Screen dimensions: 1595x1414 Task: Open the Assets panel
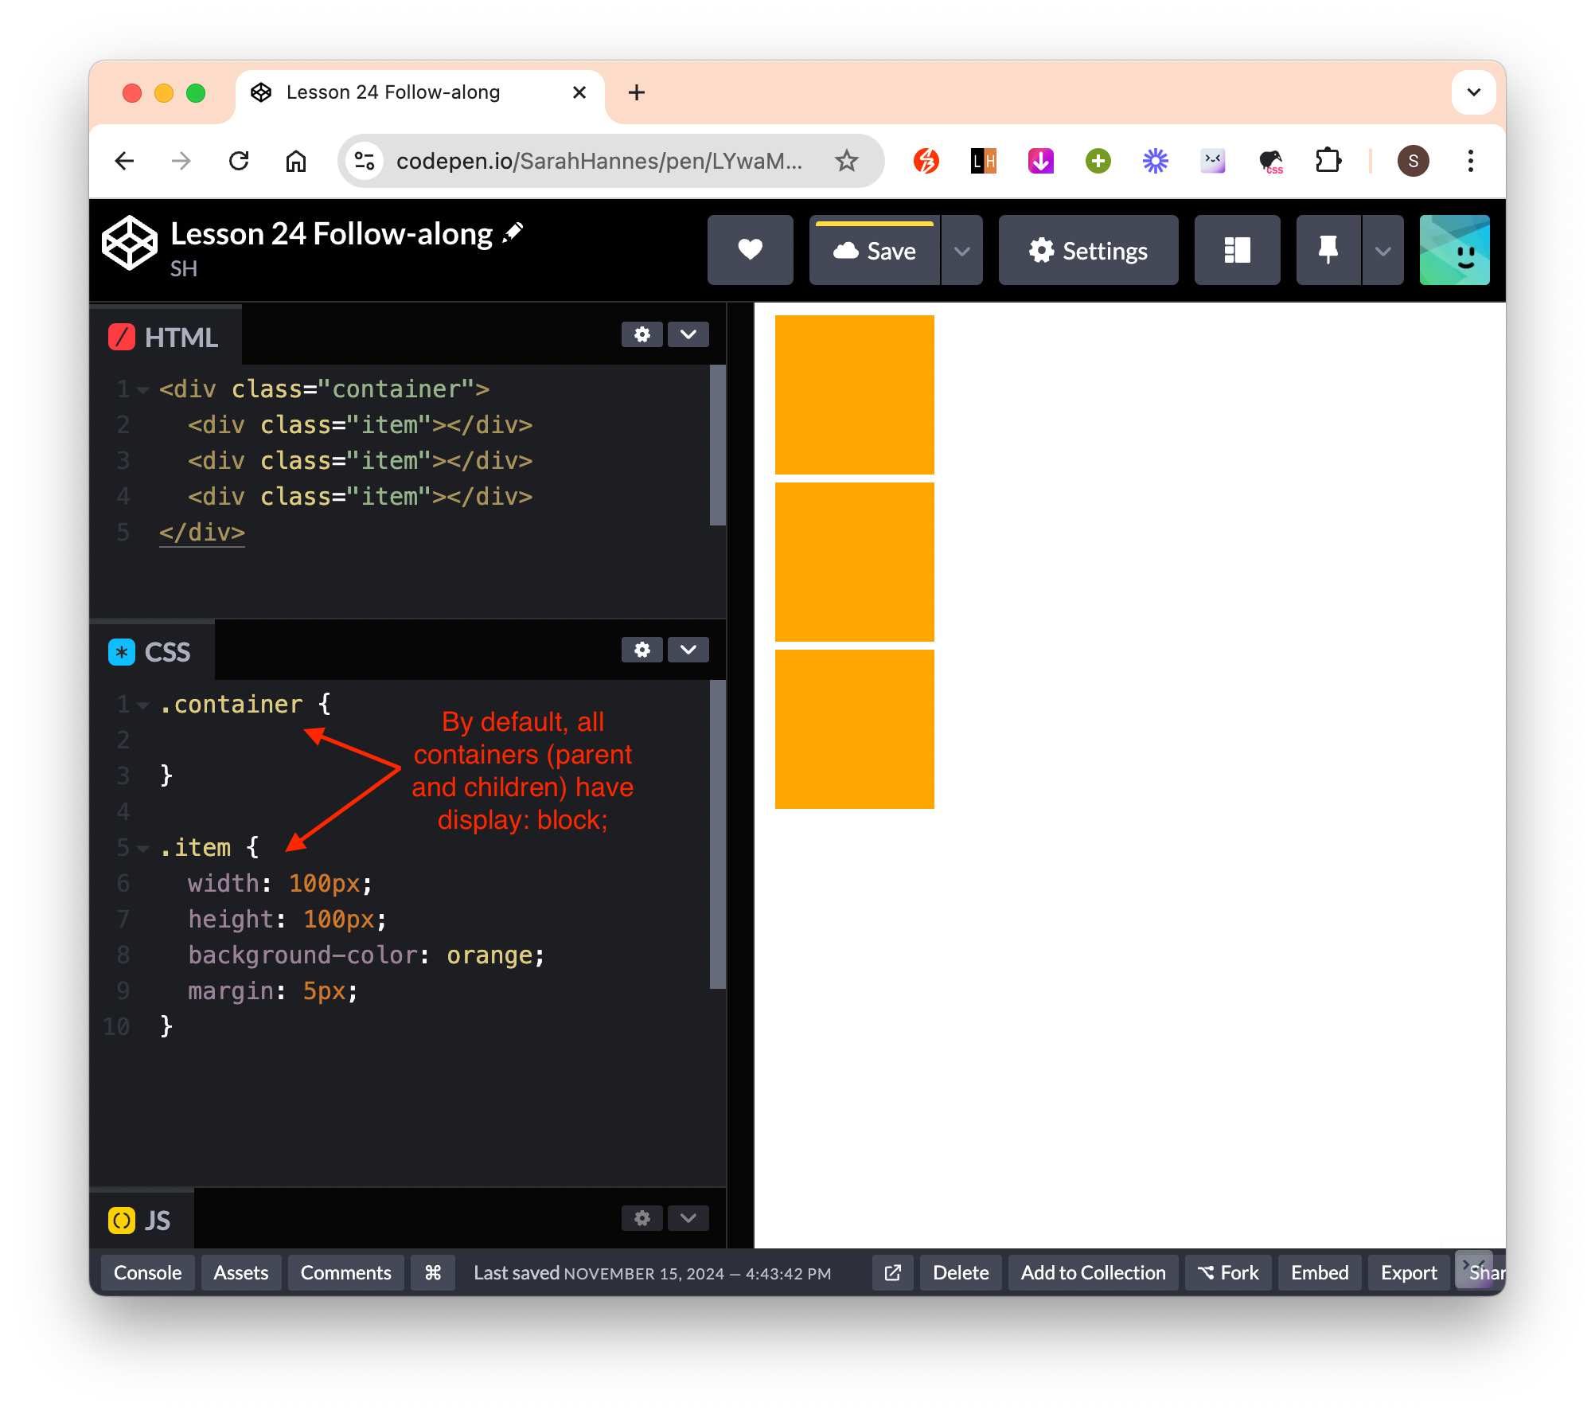tap(240, 1272)
